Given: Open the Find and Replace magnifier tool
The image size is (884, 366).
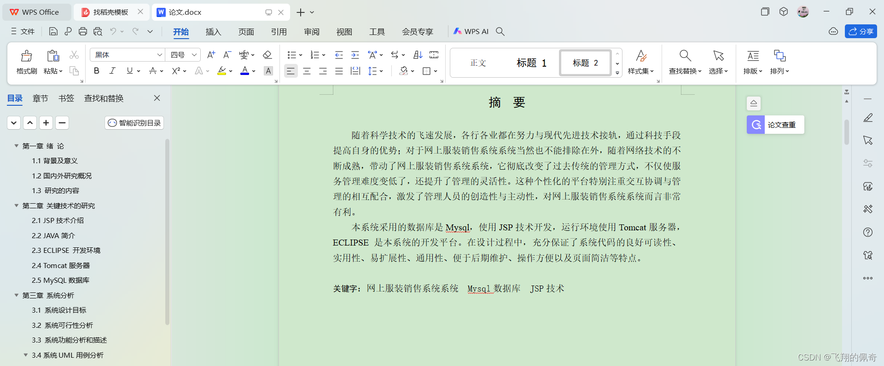Looking at the screenshot, I should tap(685, 62).
